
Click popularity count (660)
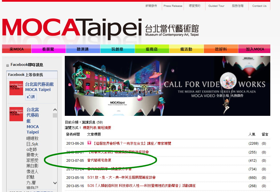pos(253,178)
